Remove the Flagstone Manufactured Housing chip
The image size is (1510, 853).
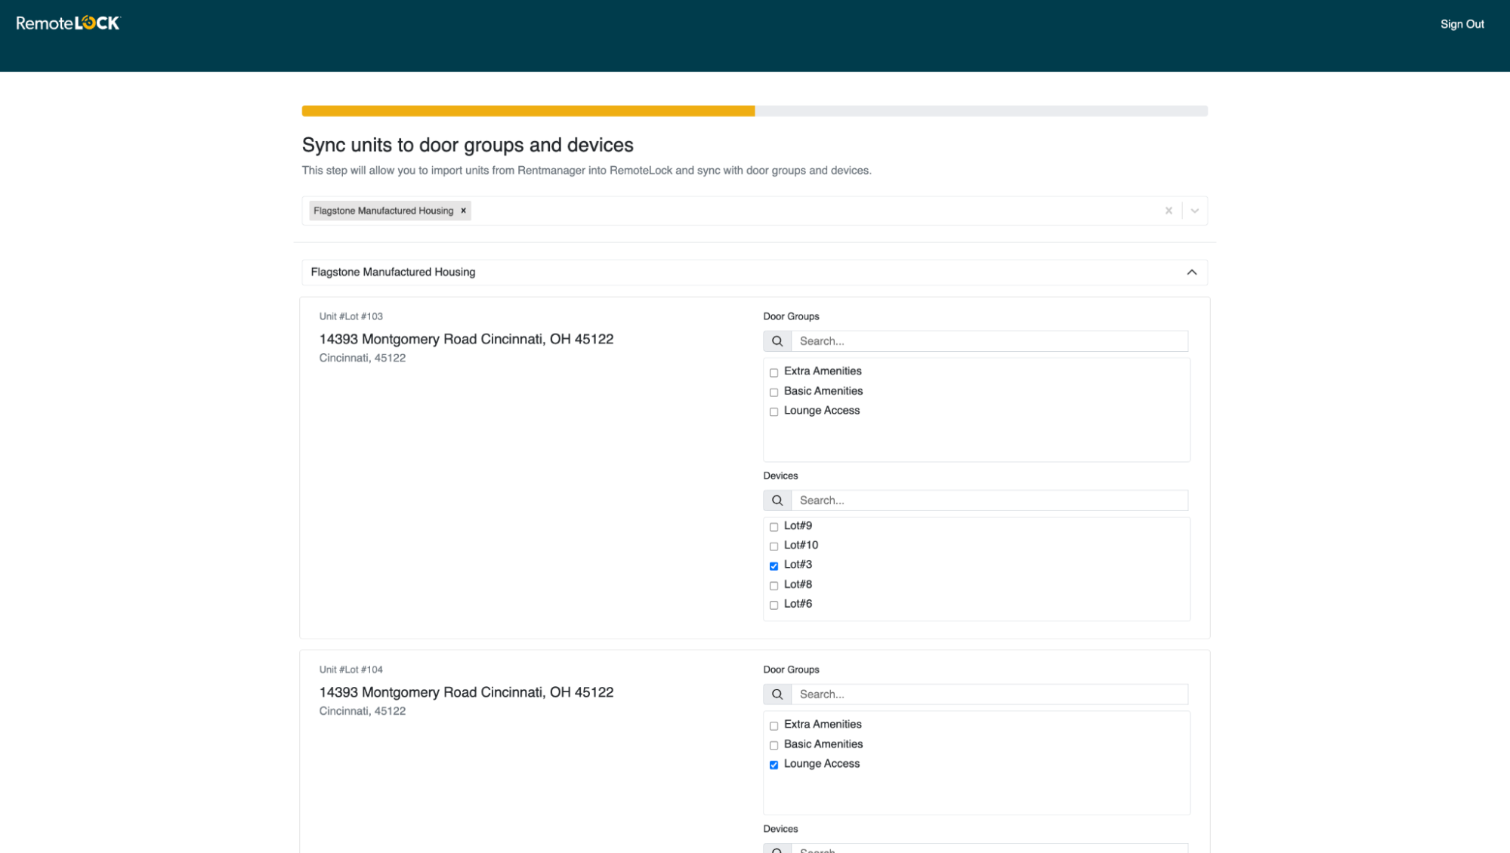[463, 211]
